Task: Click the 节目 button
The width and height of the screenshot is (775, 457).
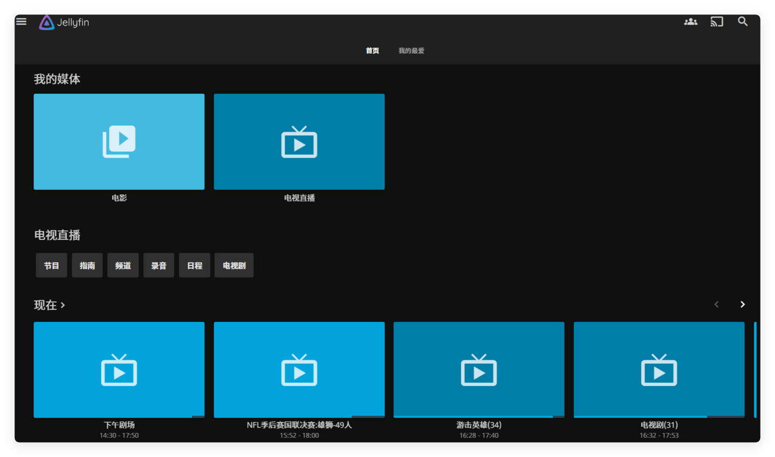Action: click(x=52, y=266)
